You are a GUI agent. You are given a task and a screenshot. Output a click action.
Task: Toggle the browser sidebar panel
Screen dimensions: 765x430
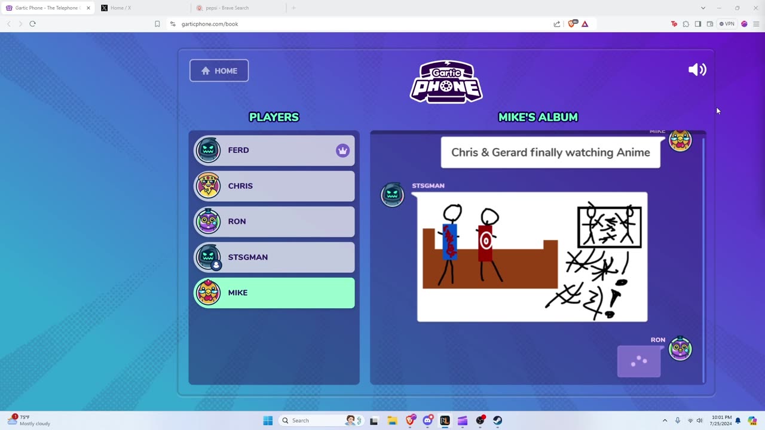(698, 24)
